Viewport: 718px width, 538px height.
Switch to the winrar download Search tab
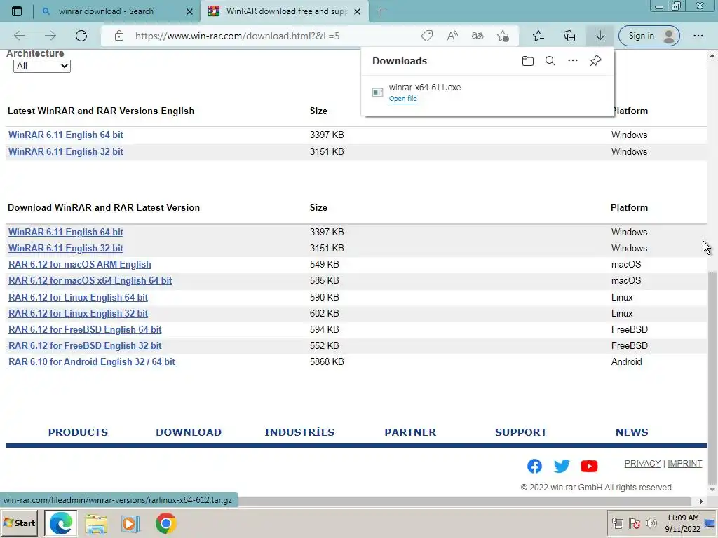click(107, 11)
